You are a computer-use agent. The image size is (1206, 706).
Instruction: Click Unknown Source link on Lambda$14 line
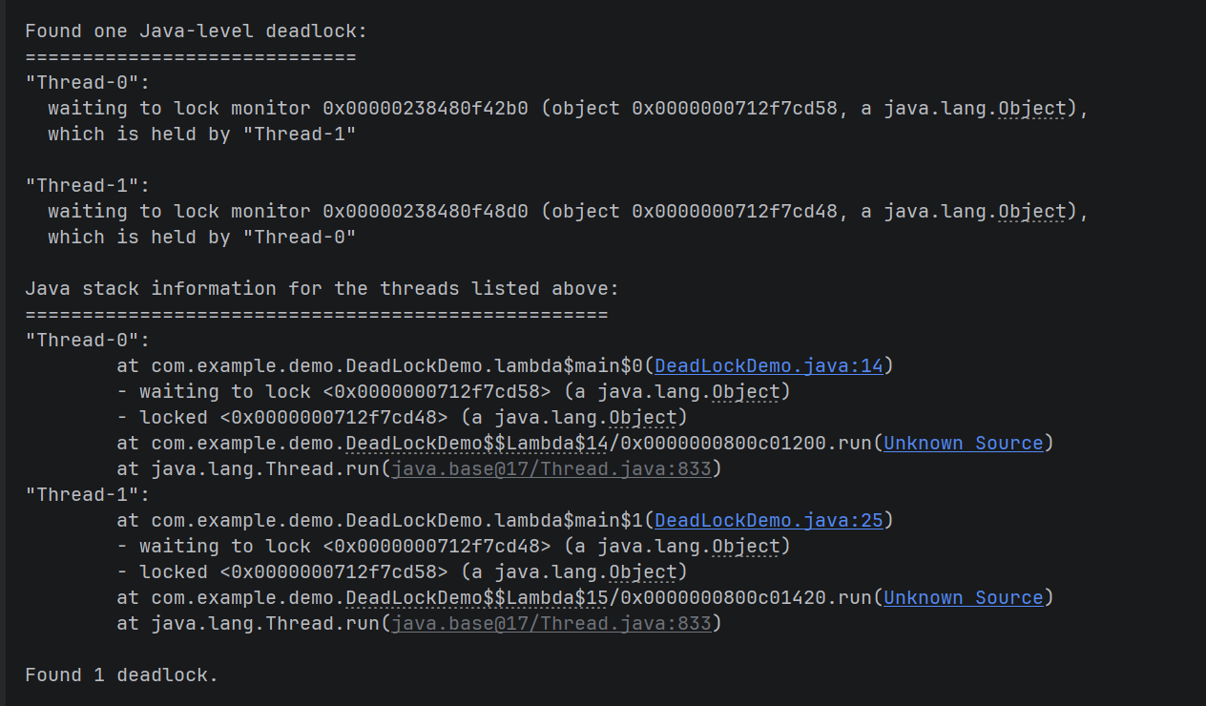point(964,443)
